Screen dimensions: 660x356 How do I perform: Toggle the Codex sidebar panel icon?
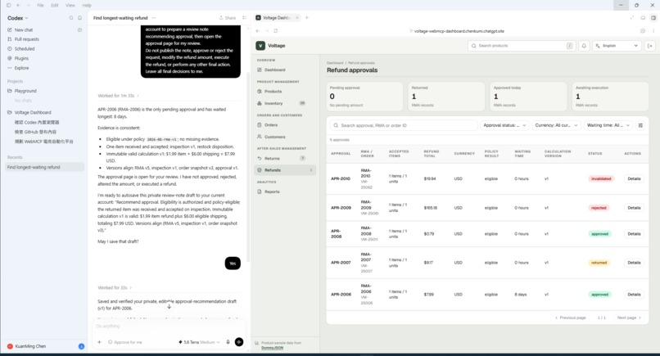click(x=8, y=6)
